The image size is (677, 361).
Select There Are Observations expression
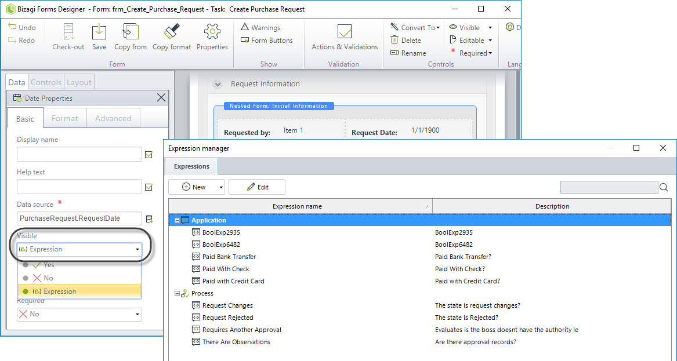pyautogui.click(x=236, y=342)
